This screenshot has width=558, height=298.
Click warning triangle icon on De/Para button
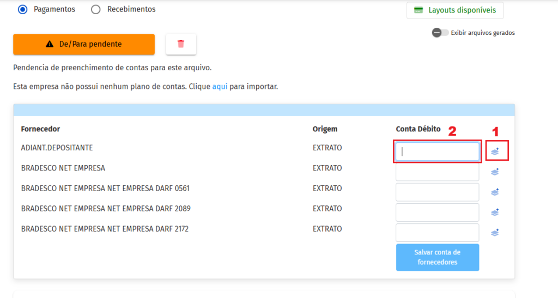click(x=50, y=44)
